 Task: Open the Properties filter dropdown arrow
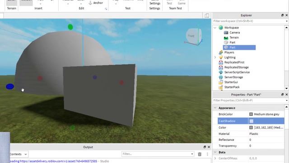coord(287,101)
